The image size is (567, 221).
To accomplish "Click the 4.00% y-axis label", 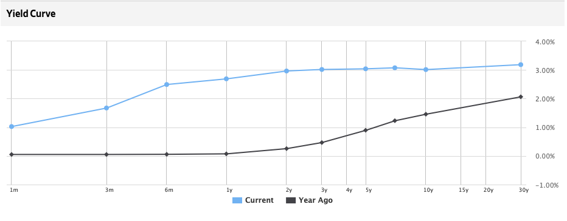I will pos(544,41).
